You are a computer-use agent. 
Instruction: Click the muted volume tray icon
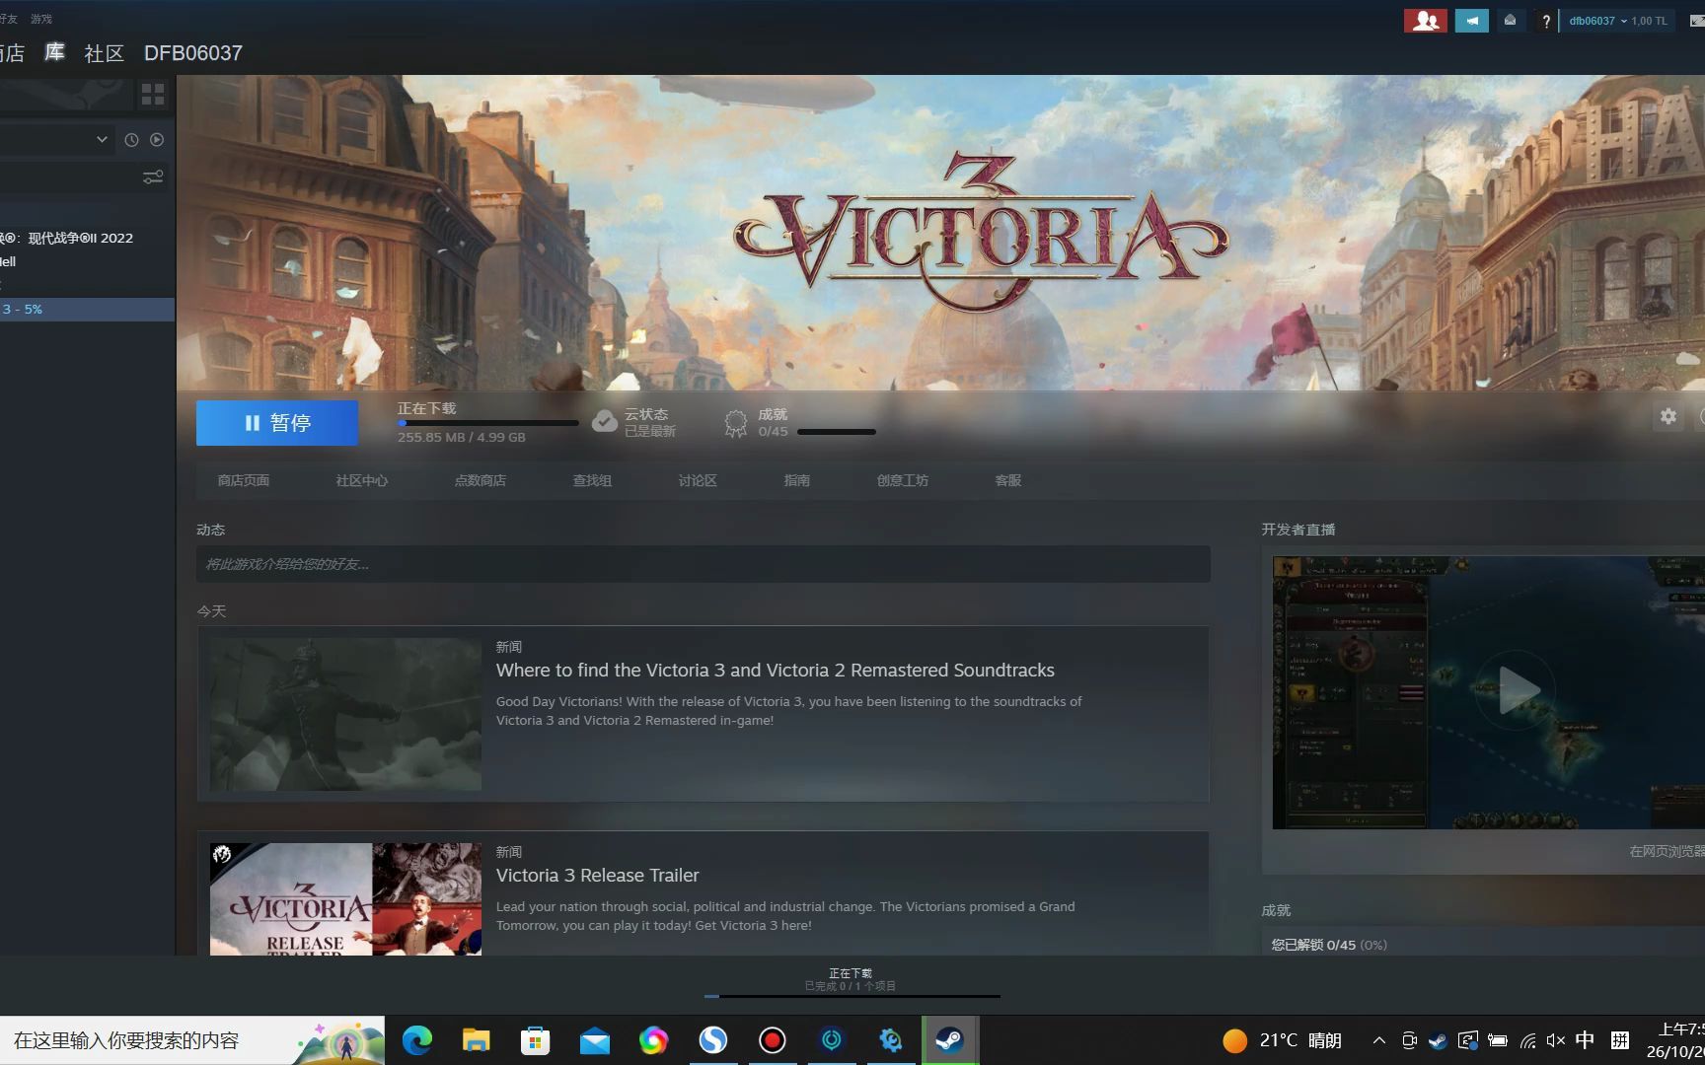(1556, 1040)
